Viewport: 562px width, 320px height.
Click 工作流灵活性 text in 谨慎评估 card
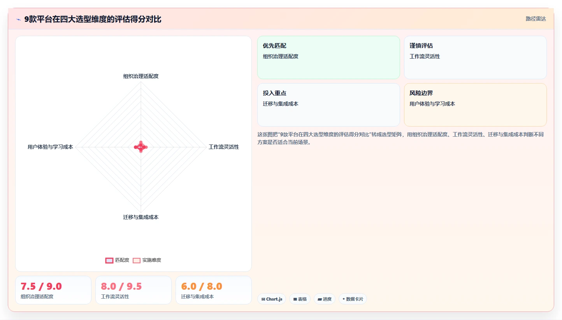tap(425, 56)
